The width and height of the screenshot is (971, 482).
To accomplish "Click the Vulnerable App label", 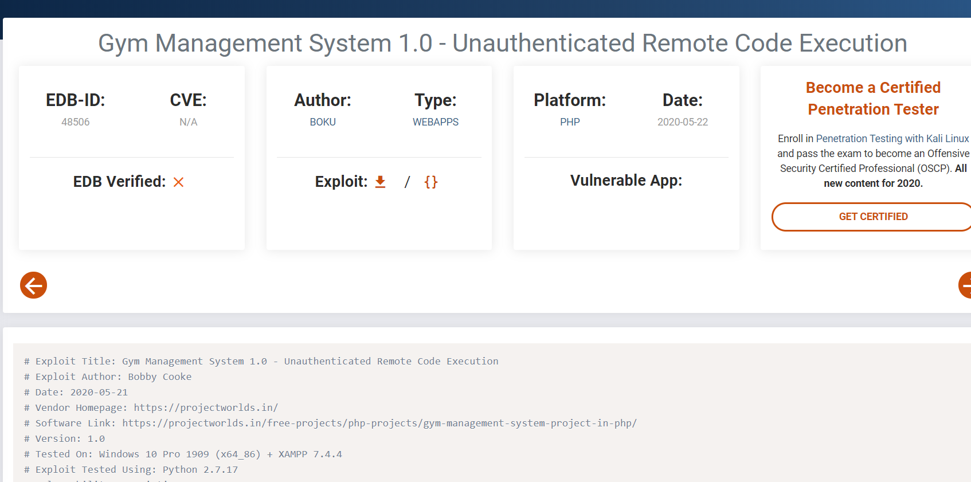I will [x=627, y=181].
